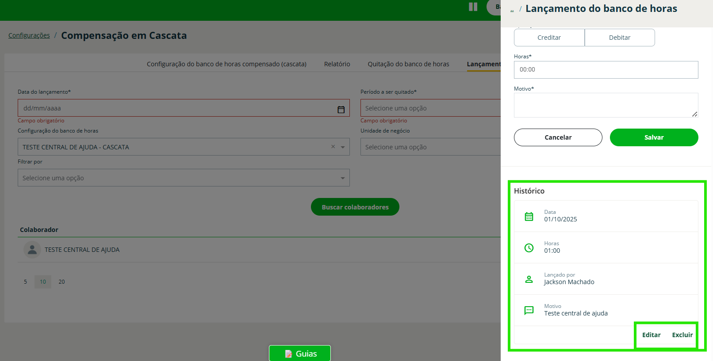Set page size to 20
The width and height of the screenshot is (713, 361).
61,282
